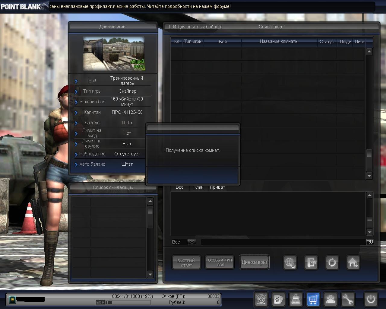Click arrow bullet beside Бой row
Screen dimensions: 386x309
point(76,81)
